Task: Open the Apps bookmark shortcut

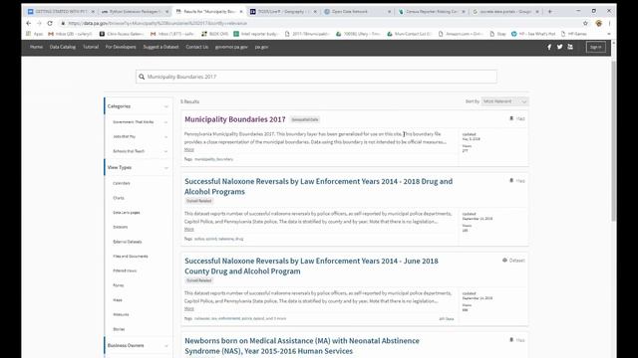Action: (x=35, y=34)
